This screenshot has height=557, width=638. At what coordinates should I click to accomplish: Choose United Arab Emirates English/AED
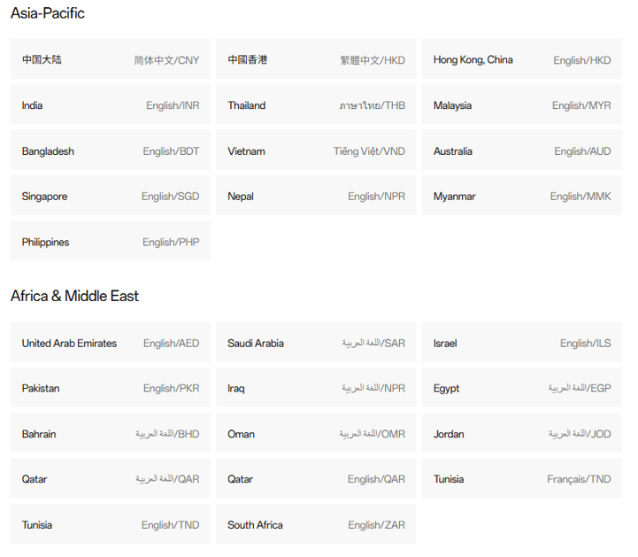pyautogui.click(x=111, y=342)
